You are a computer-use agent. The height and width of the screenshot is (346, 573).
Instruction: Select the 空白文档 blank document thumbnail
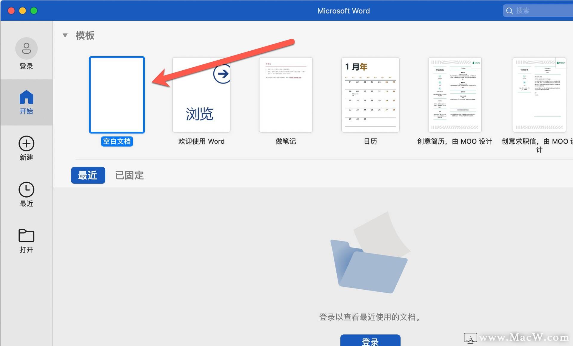(117, 95)
